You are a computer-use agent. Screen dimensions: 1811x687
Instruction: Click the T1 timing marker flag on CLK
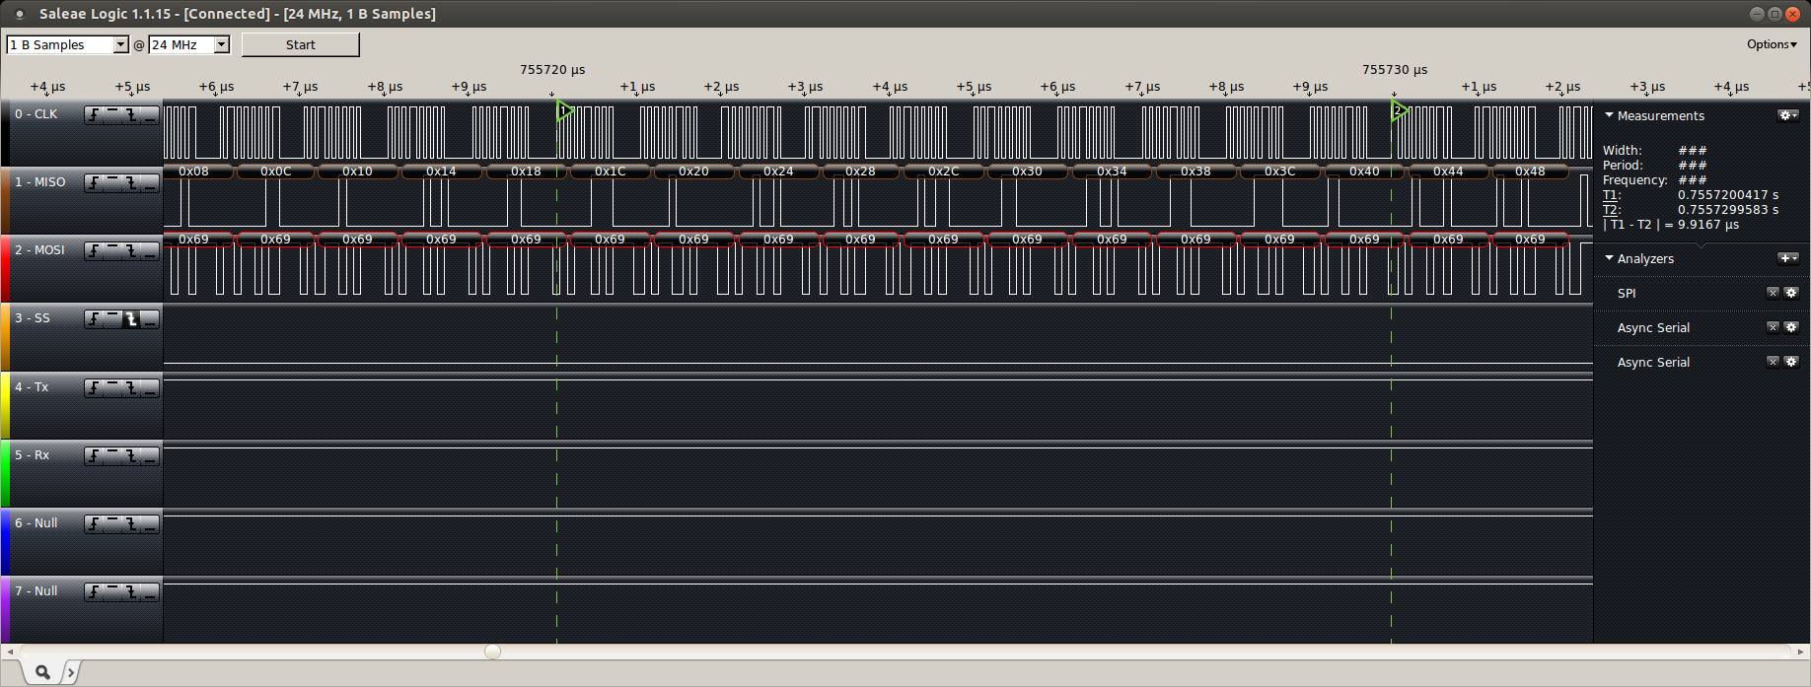[x=564, y=110]
